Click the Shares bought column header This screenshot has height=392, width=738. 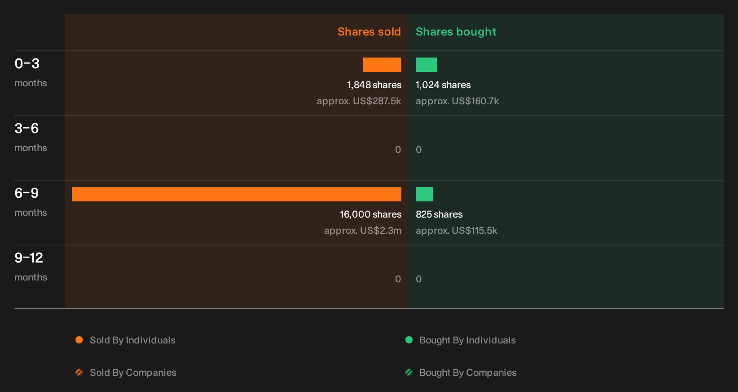[456, 32]
